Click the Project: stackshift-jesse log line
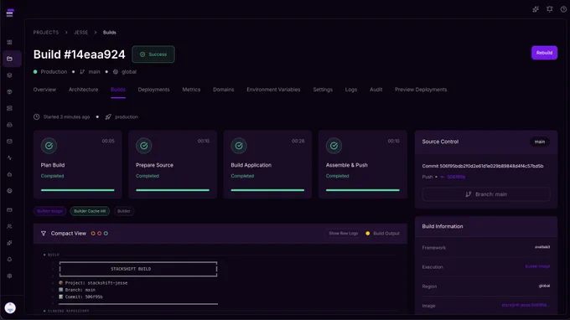The height and width of the screenshot is (320, 570). click(93, 283)
